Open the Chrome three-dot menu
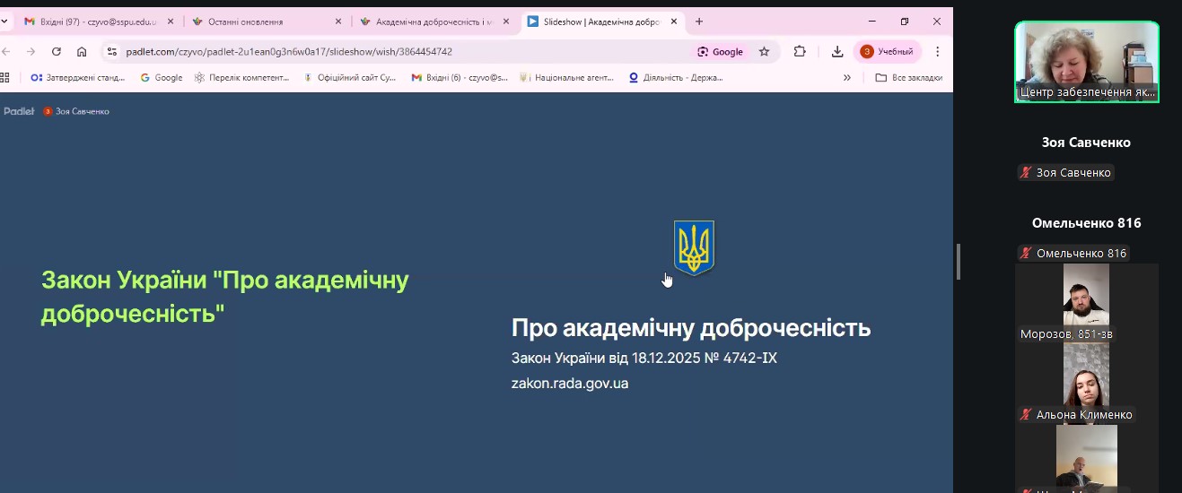1182x493 pixels. coord(937,52)
